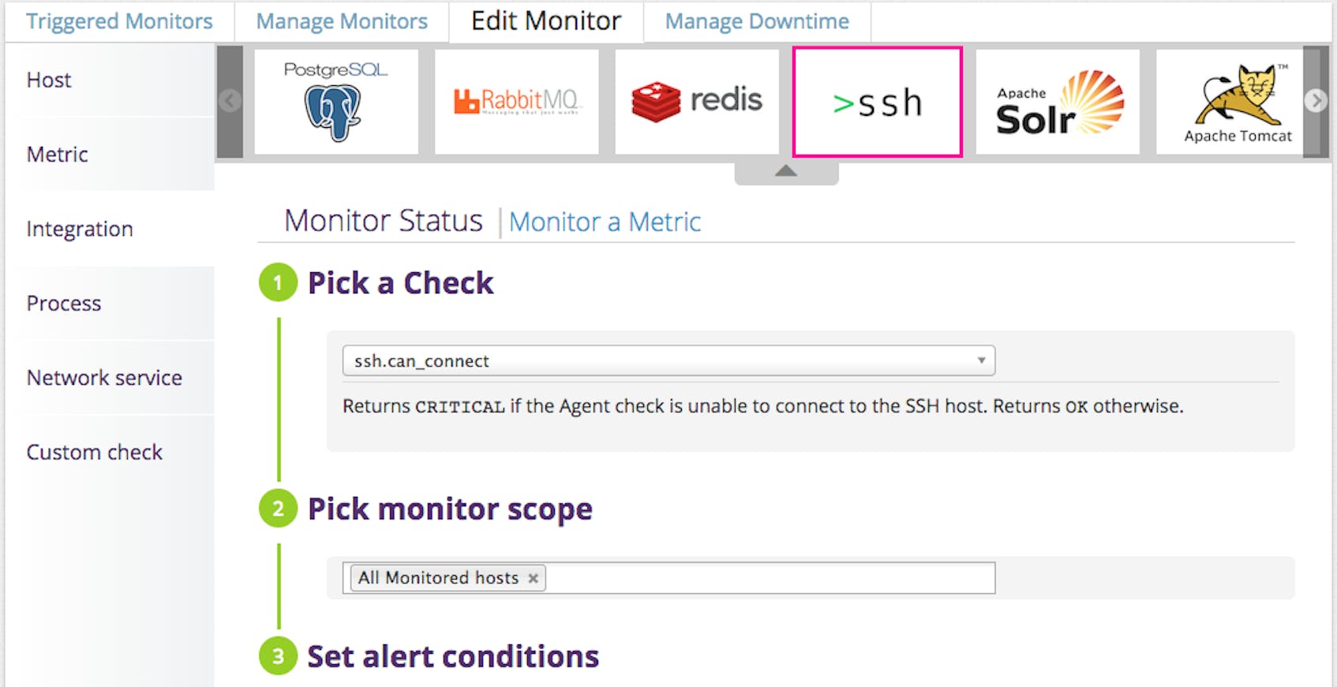The image size is (1337, 687).
Task: Select the PostgreSQL integration icon
Action: point(335,102)
